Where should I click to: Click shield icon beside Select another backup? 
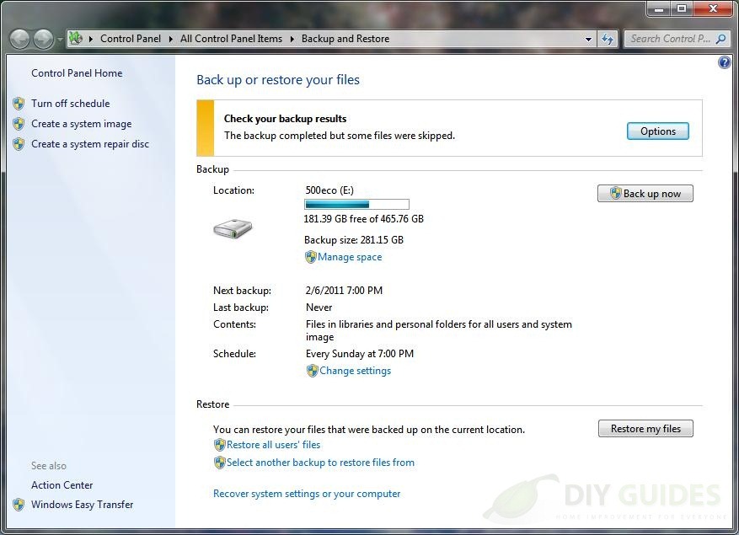tap(220, 463)
